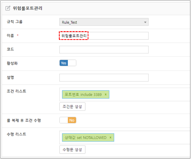
Task: Click the 설명 input field
Action: pyautogui.click(x=104, y=78)
